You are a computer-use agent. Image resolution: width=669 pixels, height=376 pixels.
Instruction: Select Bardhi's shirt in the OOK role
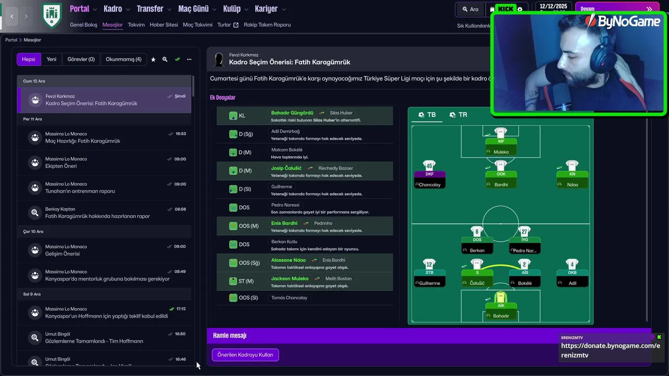(501, 166)
